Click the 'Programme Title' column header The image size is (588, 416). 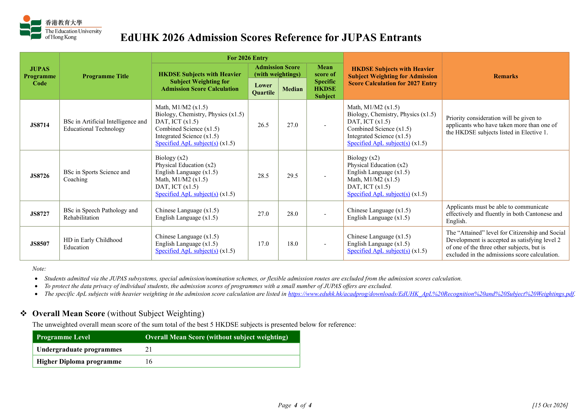pyautogui.click(x=106, y=76)
